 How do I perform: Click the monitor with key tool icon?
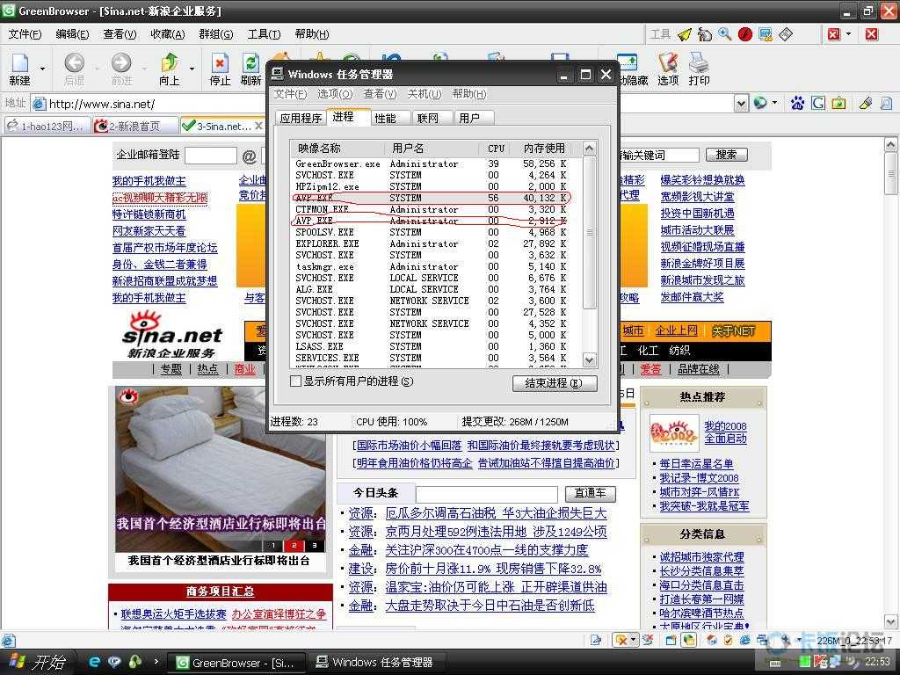click(x=766, y=34)
